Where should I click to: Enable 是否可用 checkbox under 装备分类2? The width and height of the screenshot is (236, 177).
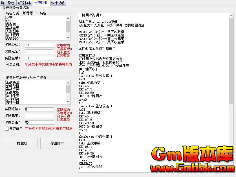tap(7, 129)
